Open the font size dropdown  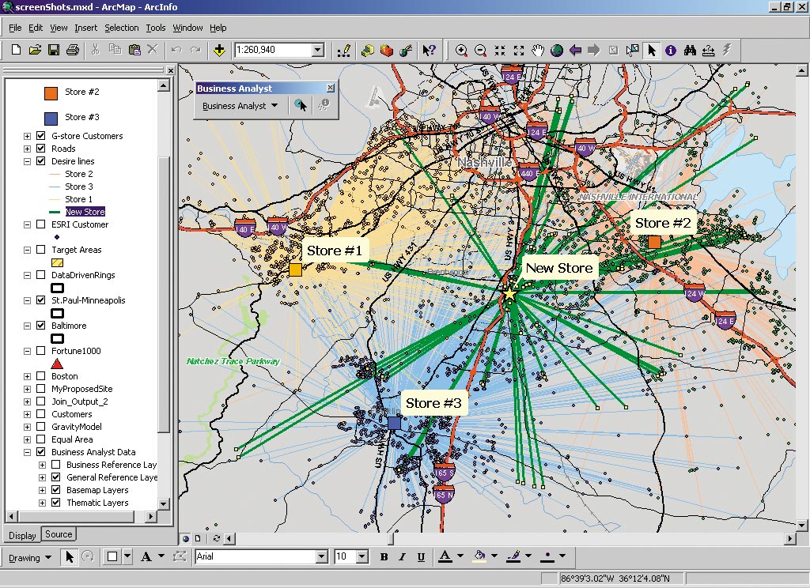[x=362, y=556]
